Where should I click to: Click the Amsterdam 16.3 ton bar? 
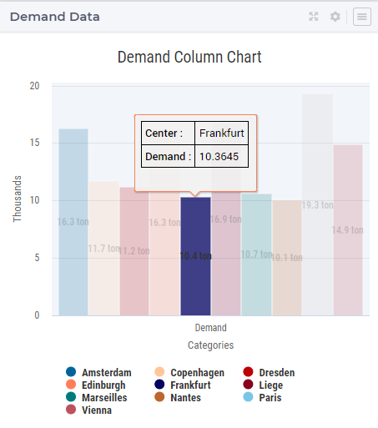click(x=73, y=222)
